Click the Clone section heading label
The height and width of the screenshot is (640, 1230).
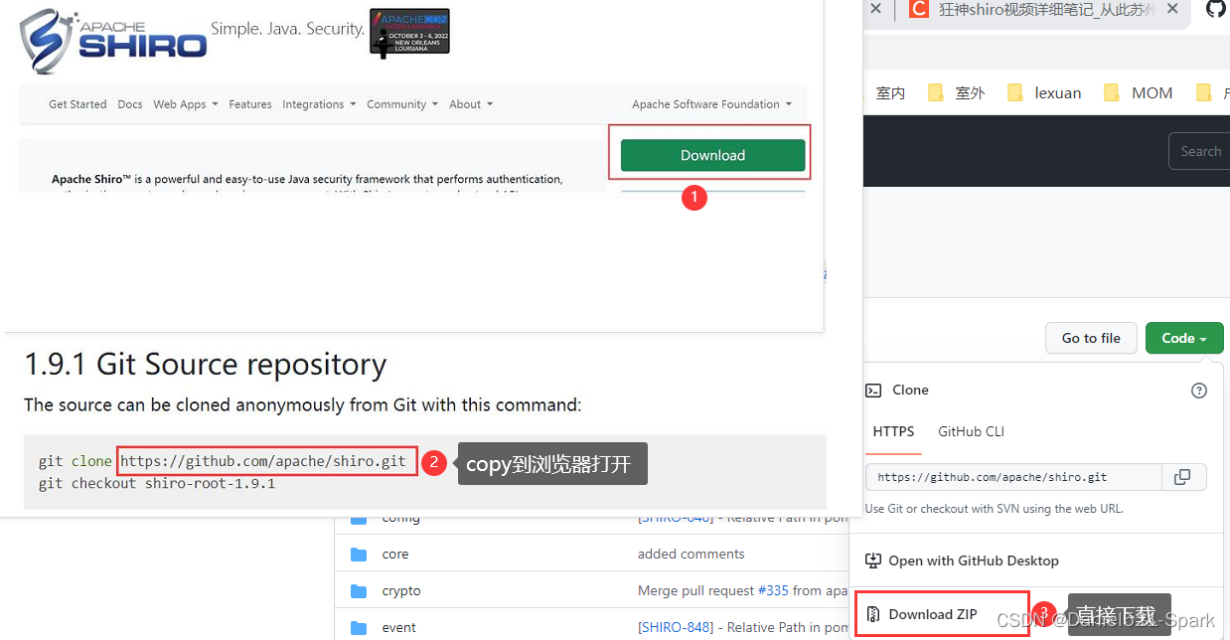910,391
